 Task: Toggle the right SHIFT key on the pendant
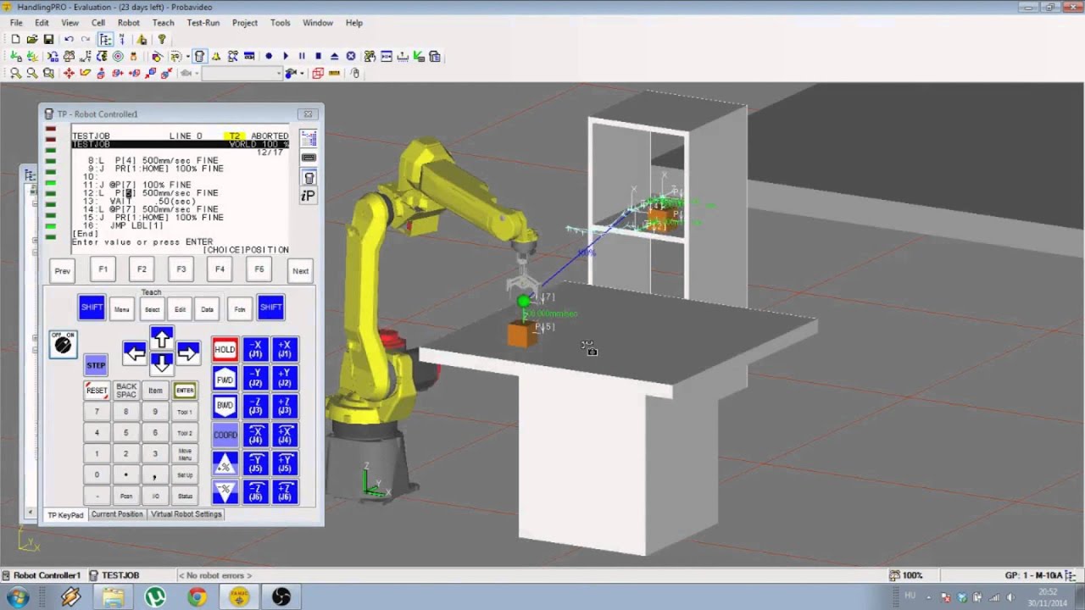[x=270, y=308]
